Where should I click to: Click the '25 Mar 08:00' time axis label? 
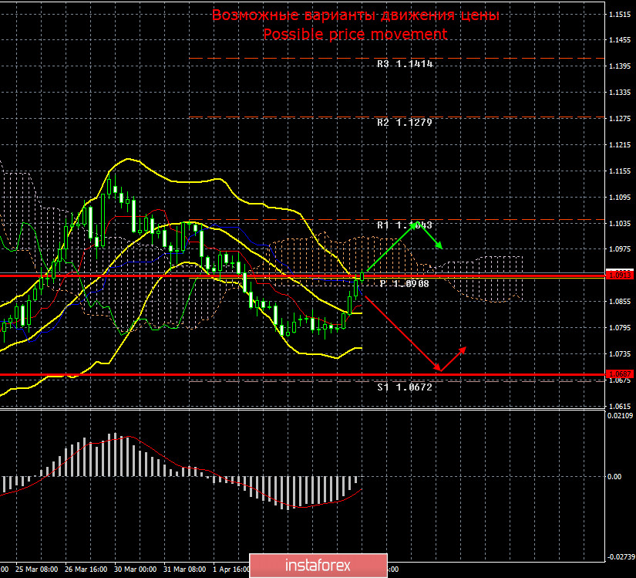(35, 570)
